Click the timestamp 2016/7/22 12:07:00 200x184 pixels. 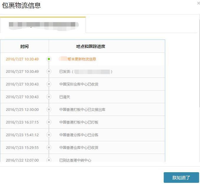[22, 160]
